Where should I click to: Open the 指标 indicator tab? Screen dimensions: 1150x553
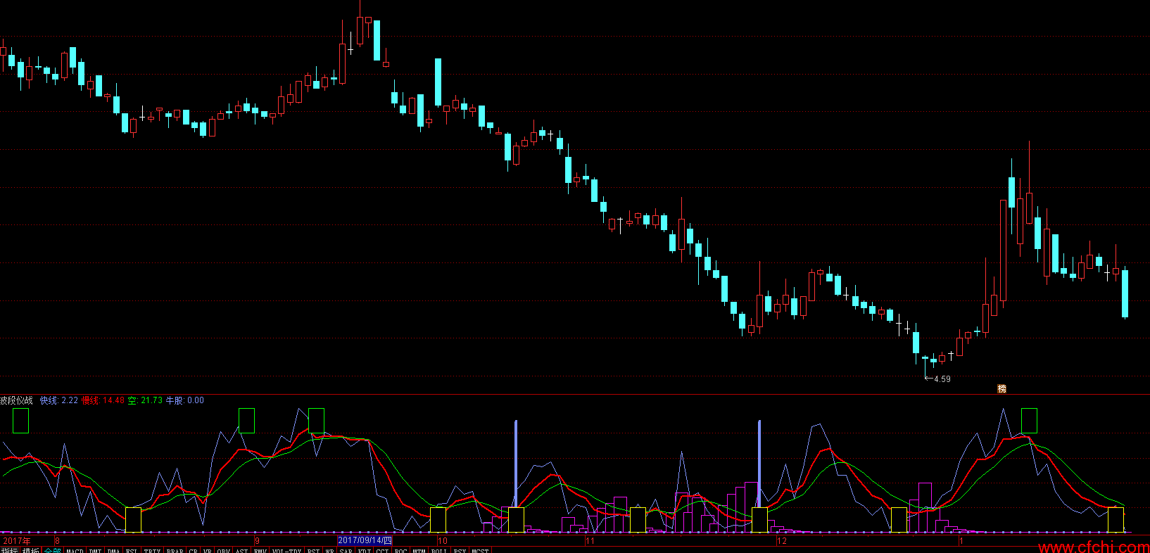[9, 551]
